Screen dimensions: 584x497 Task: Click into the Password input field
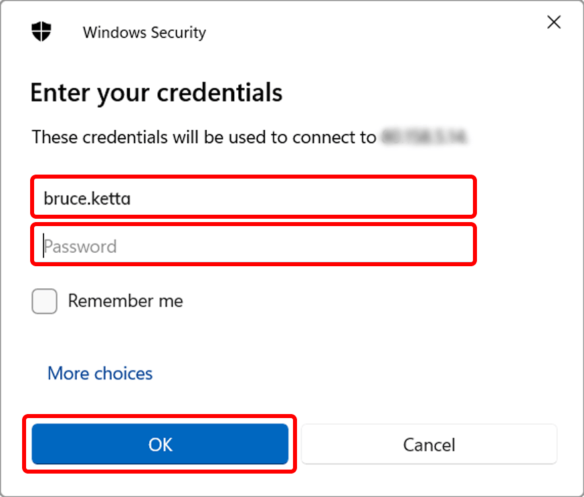[x=253, y=245]
